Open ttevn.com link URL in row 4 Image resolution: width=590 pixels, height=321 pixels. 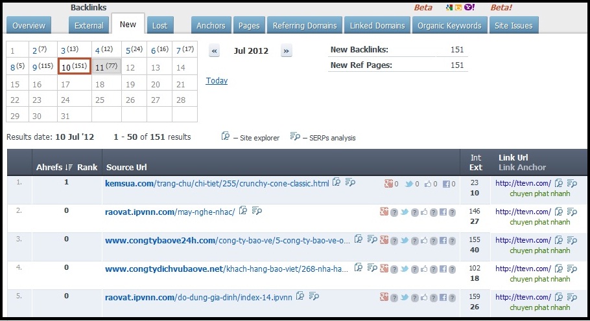523,269
